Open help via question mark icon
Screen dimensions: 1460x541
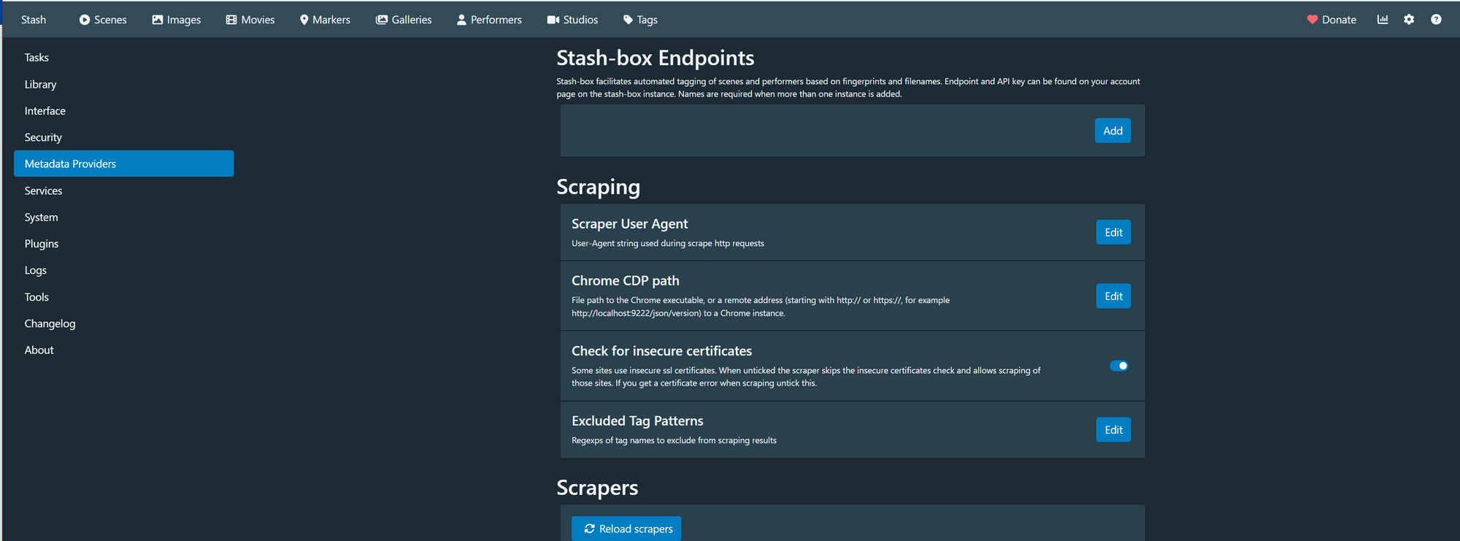coord(1436,20)
